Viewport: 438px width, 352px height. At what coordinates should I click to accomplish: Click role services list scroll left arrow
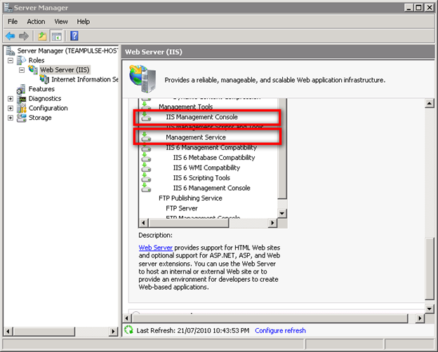[x=144, y=223]
